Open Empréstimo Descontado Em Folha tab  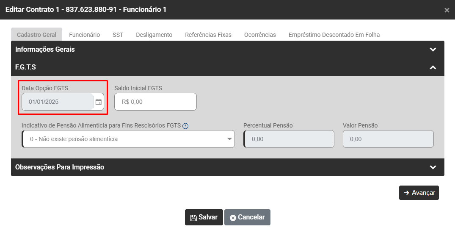(334, 35)
